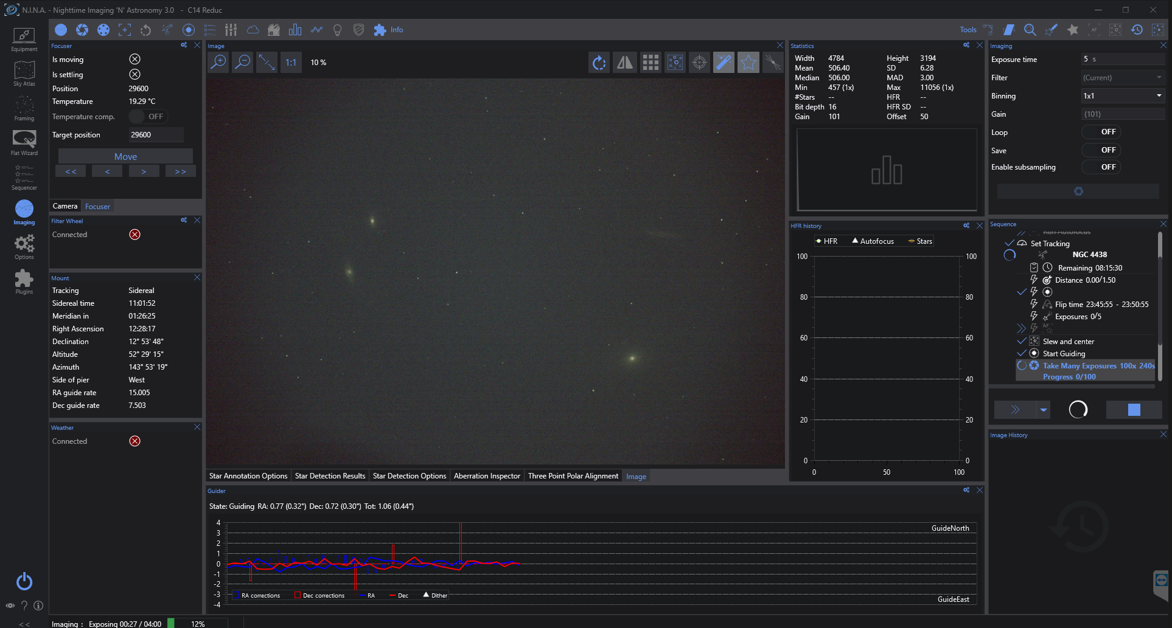This screenshot has height=628, width=1172.
Task: Open the Filter dropdown
Action: tap(1123, 78)
